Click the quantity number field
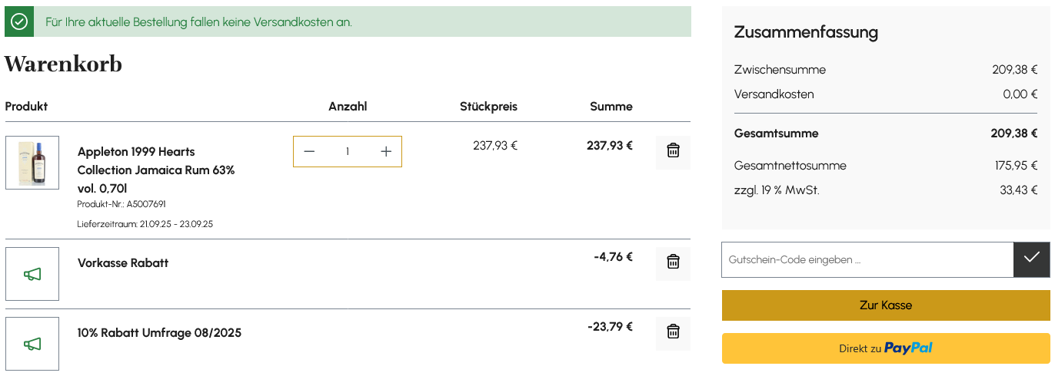This screenshot has height=376, width=1055. [x=348, y=152]
